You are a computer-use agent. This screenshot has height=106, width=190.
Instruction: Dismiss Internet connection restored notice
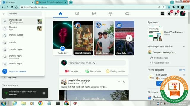(x=44, y=93)
